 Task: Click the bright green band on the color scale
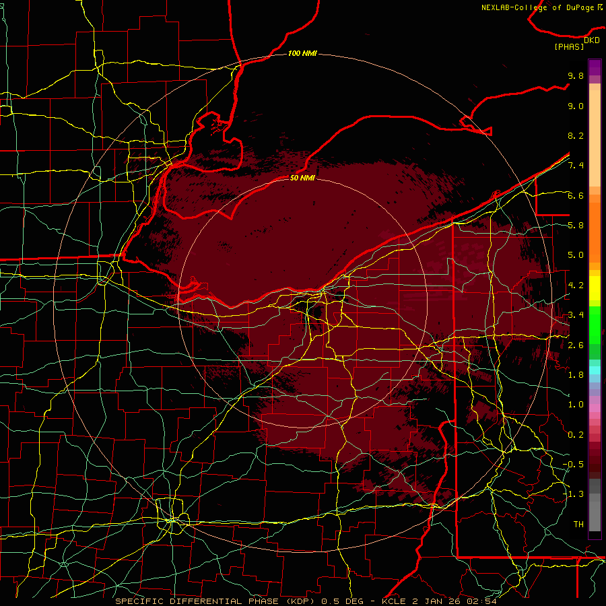coord(595,325)
